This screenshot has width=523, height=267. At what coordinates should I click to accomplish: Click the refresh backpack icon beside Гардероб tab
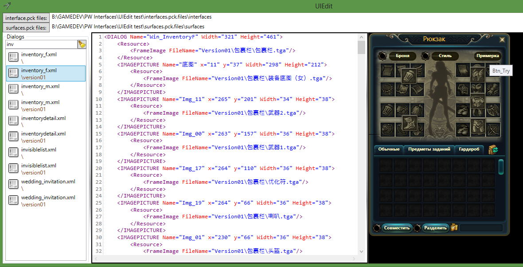pos(493,150)
